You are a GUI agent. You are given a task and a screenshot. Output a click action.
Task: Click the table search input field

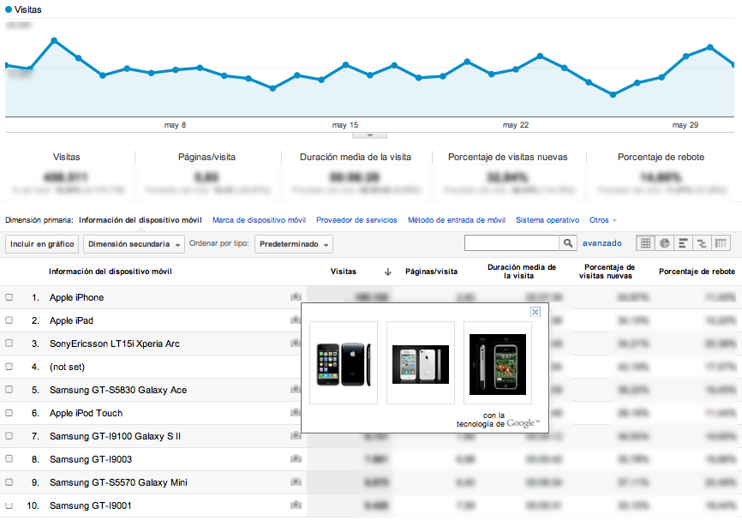(512, 244)
